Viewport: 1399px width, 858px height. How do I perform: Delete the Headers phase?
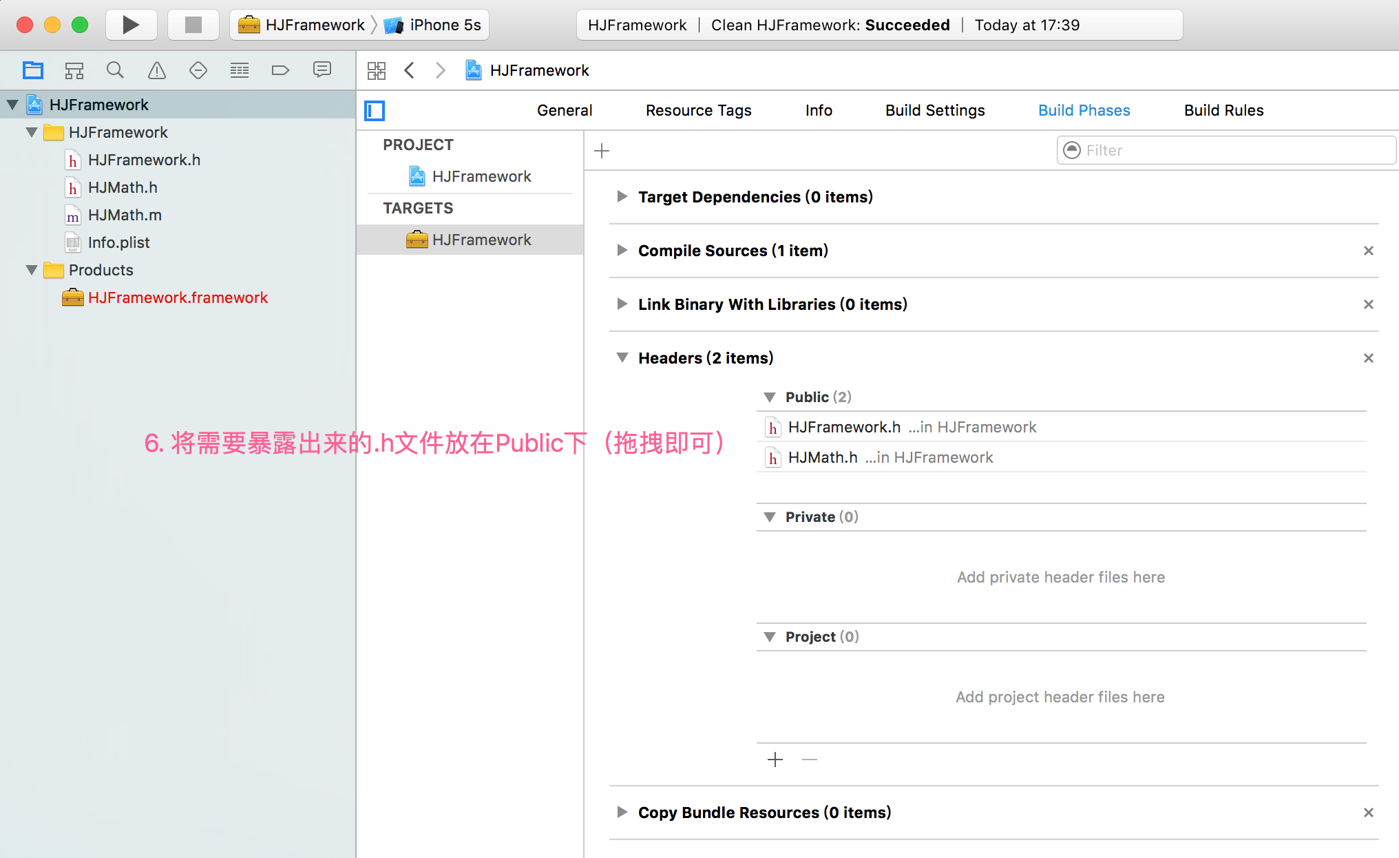1369,358
